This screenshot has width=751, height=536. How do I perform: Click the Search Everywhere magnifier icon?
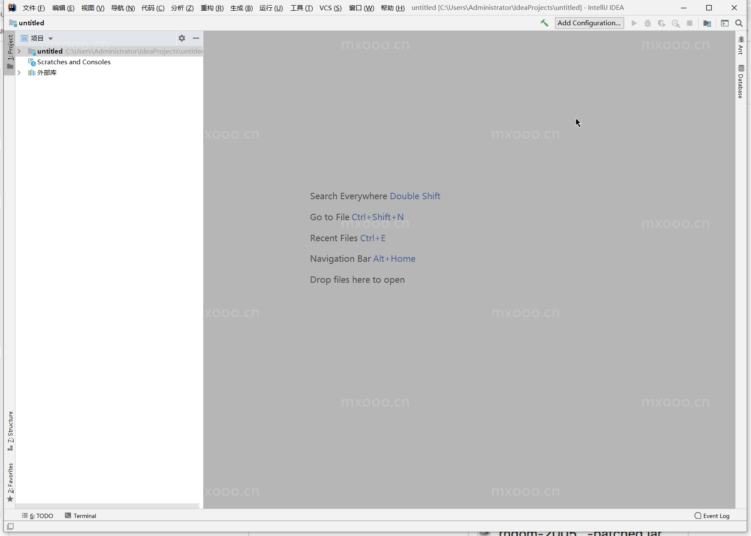point(739,23)
